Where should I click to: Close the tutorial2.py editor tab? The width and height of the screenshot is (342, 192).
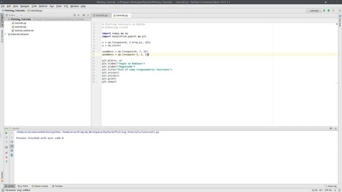click(129, 15)
